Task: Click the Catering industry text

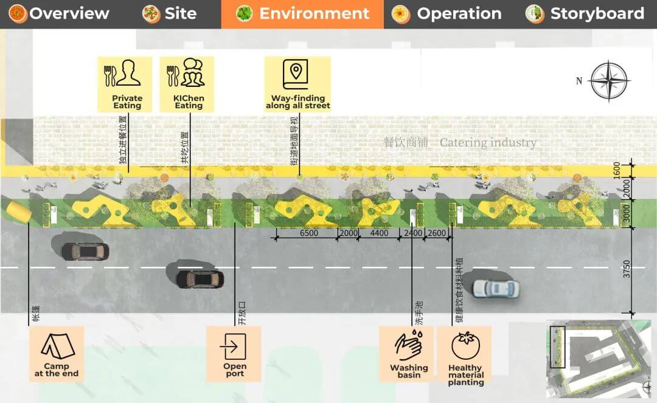Action: 488,142
